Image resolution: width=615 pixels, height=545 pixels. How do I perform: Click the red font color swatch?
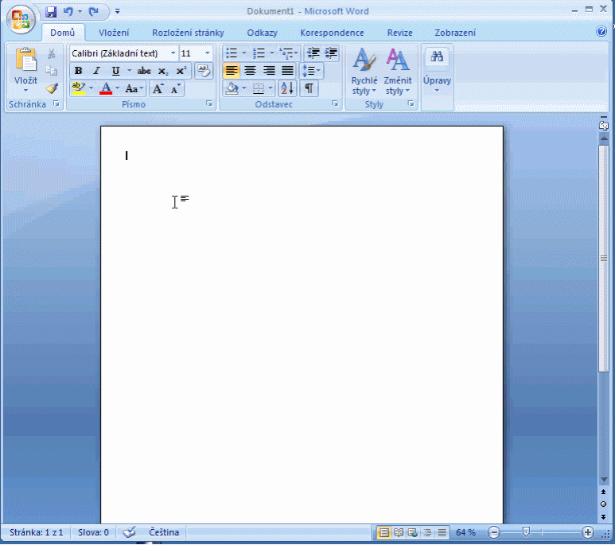(106, 88)
